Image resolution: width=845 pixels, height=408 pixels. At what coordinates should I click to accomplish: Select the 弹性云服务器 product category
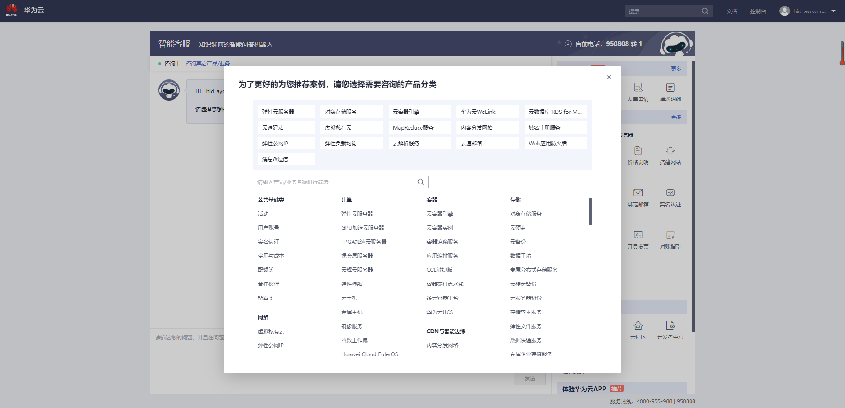[x=286, y=112]
